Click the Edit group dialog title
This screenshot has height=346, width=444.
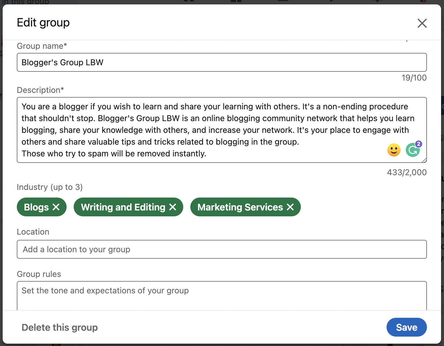pyautogui.click(x=43, y=22)
